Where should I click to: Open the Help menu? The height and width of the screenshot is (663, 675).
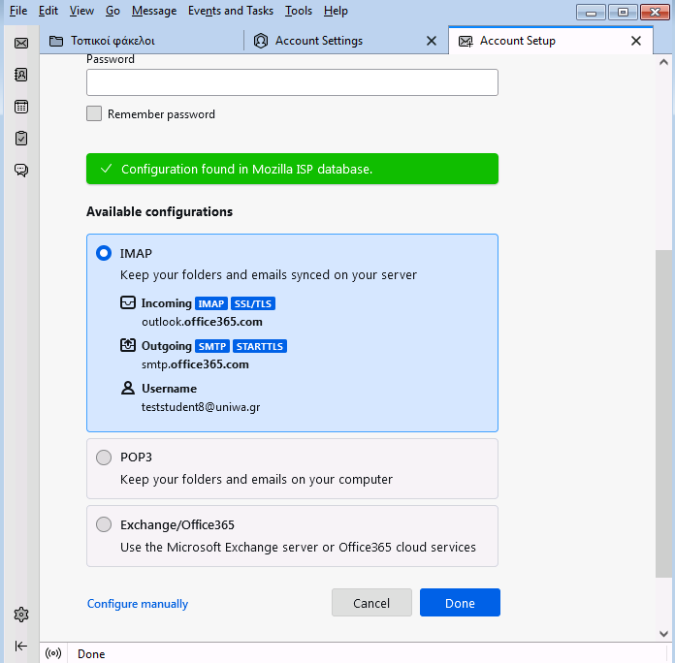[336, 11]
